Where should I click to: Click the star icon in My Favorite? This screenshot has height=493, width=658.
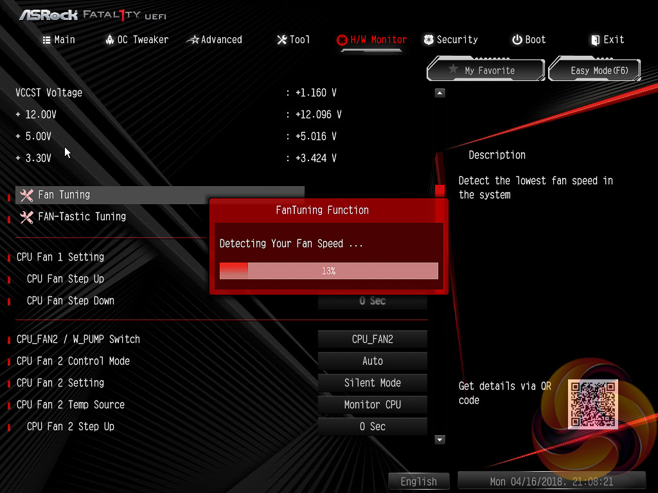[x=453, y=69]
